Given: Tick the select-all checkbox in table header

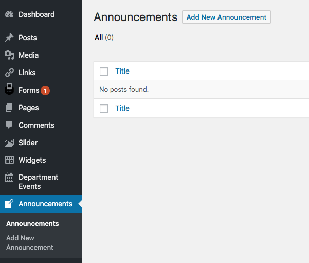Looking at the screenshot, I should (104, 72).
